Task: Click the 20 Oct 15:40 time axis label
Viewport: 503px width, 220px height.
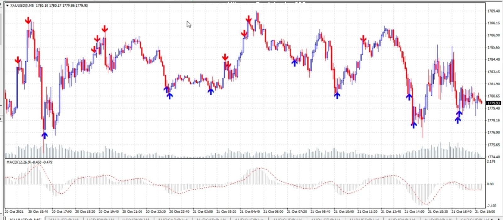Action: point(38,212)
